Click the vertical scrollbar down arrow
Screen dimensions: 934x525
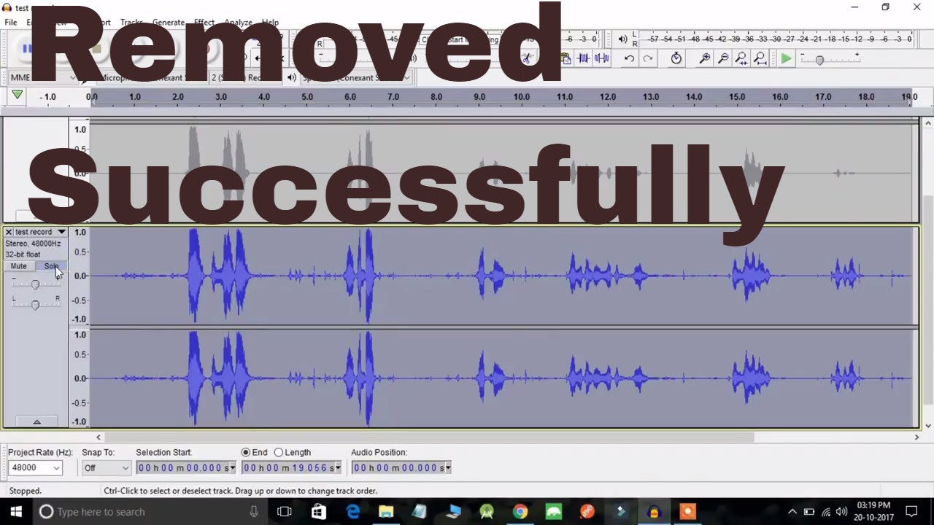(928, 426)
